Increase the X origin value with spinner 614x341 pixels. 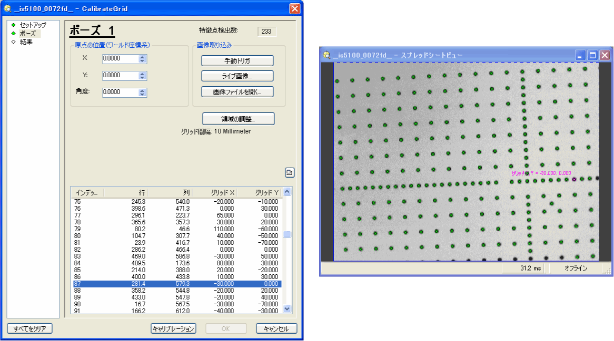click(x=142, y=57)
